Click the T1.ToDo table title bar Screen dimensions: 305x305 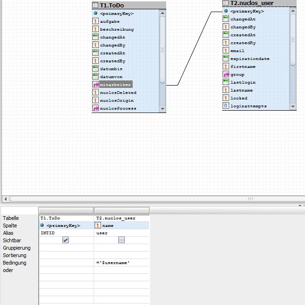point(129,5)
